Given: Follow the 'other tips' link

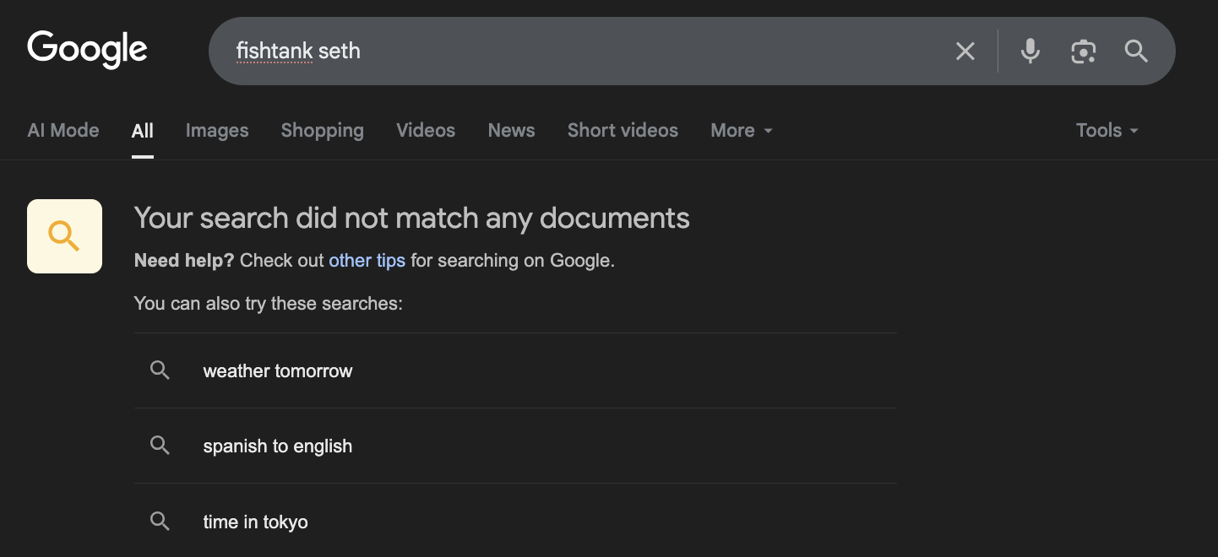Looking at the screenshot, I should tap(367, 261).
